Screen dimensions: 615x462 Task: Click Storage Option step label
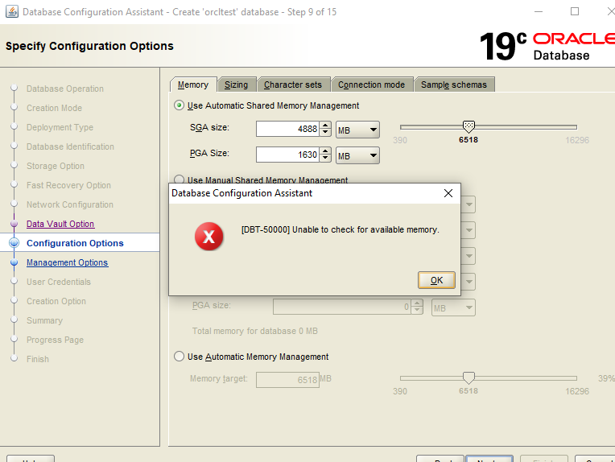click(x=56, y=166)
